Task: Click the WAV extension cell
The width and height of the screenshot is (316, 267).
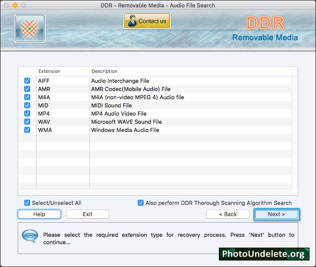Action: coord(63,122)
